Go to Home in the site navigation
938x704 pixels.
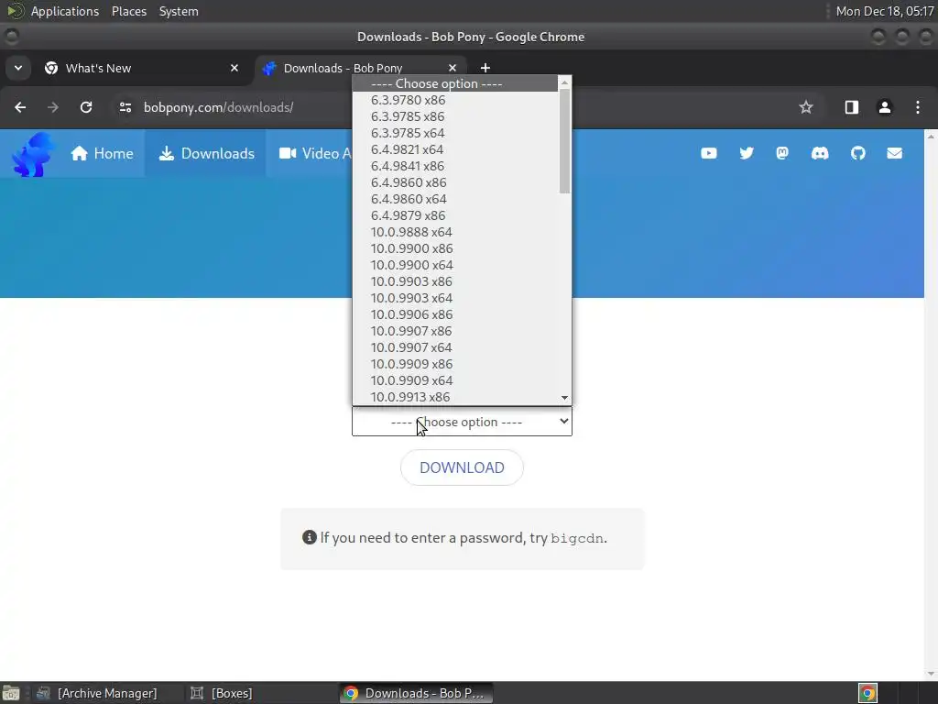pos(103,153)
